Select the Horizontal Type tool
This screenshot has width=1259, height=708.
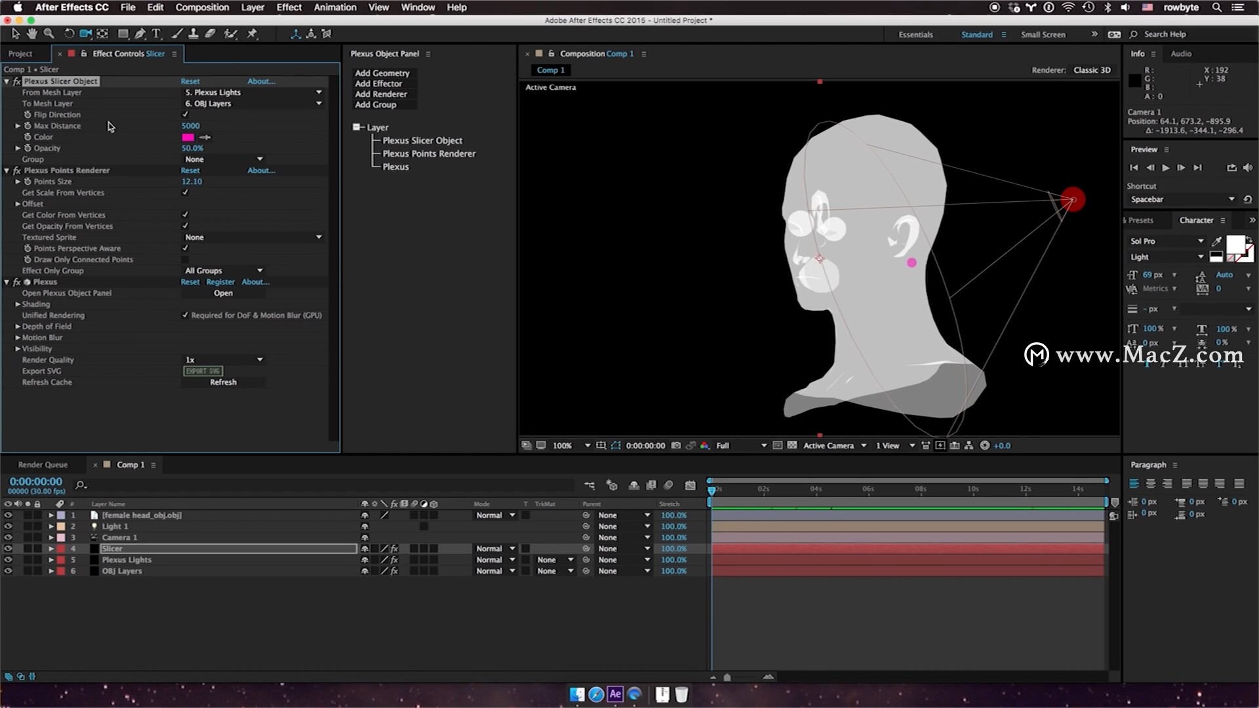click(156, 33)
